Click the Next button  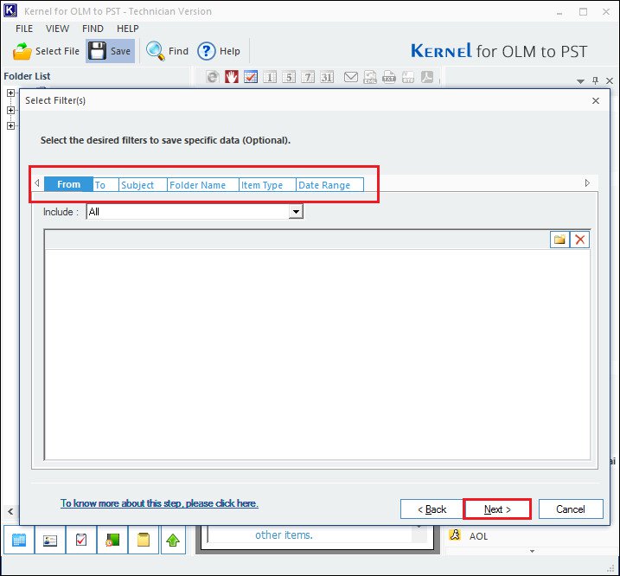point(497,509)
